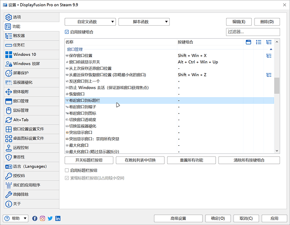The width and height of the screenshot is (290, 225).
Task: Click the Instagram icon
Action: coord(42,219)
